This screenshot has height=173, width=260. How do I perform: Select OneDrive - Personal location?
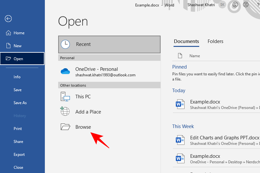[x=109, y=71]
